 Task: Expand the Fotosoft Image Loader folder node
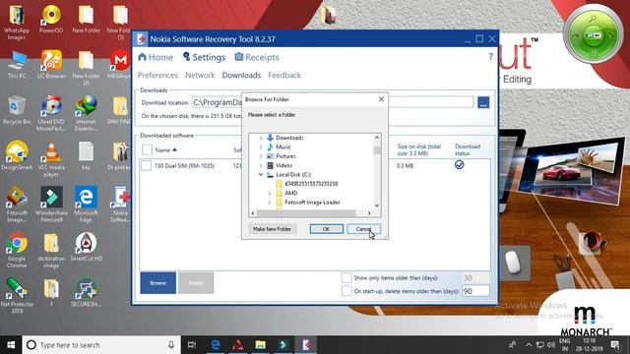[270, 203]
